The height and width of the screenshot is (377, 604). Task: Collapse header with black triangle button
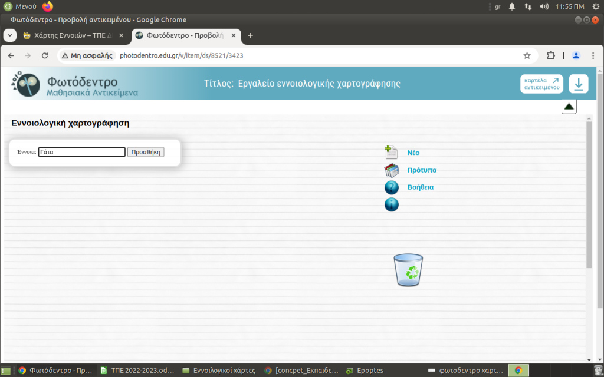[569, 107]
